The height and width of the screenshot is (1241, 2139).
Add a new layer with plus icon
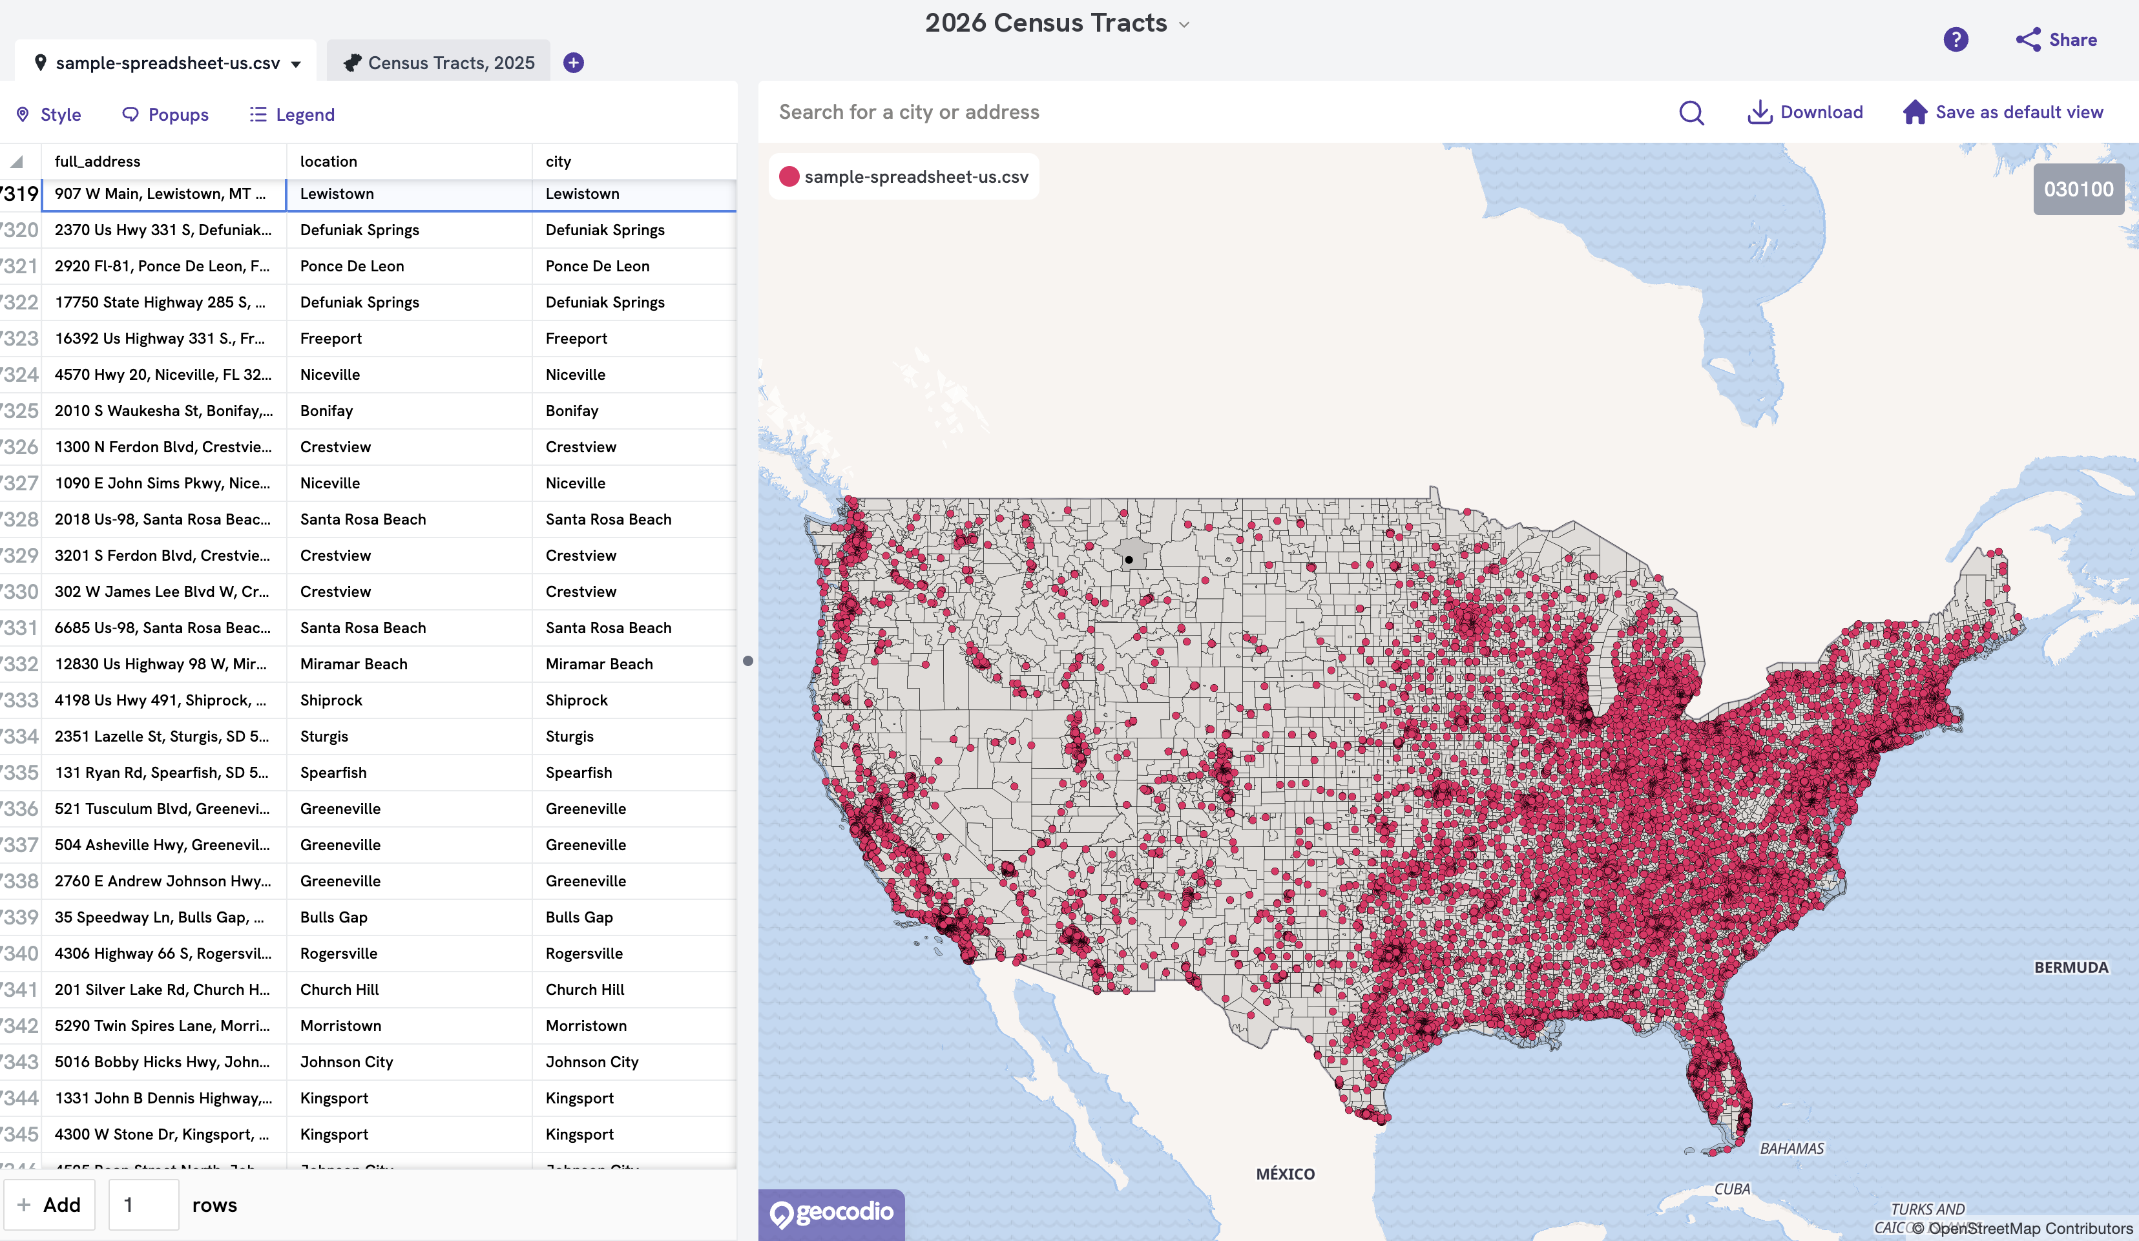574,63
